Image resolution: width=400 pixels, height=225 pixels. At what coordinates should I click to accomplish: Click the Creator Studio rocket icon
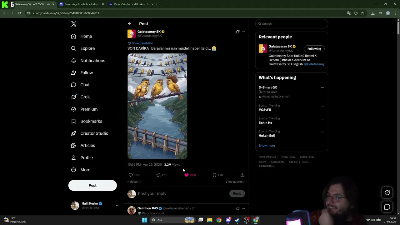73,133
